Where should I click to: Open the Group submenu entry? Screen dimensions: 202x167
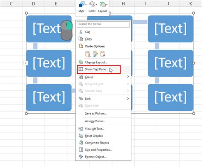[103, 77]
